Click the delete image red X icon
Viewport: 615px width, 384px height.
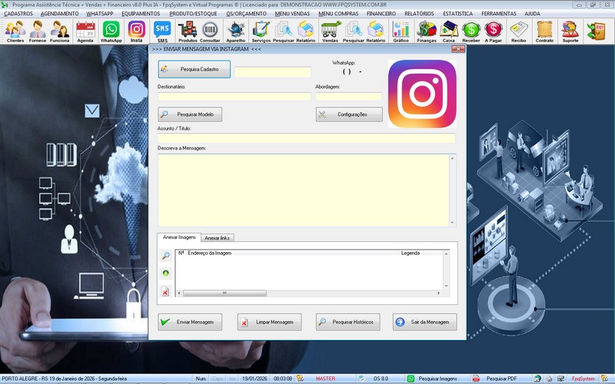165,291
